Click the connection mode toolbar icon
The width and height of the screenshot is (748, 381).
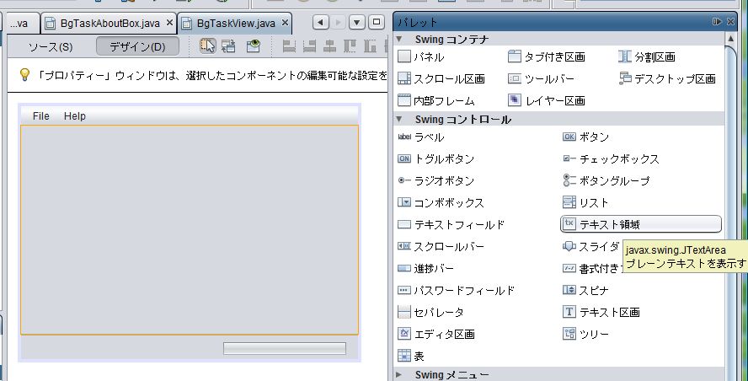click(228, 46)
